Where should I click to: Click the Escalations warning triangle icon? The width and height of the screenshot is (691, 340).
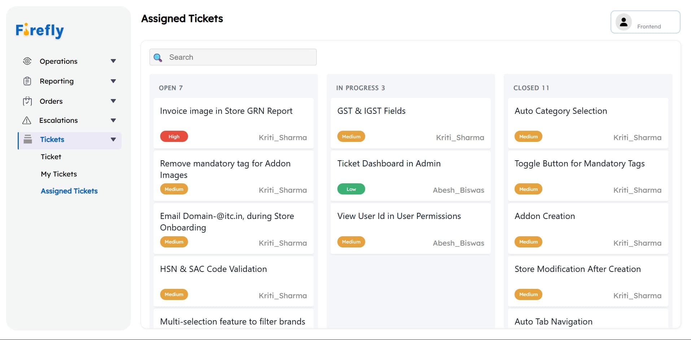tap(27, 120)
